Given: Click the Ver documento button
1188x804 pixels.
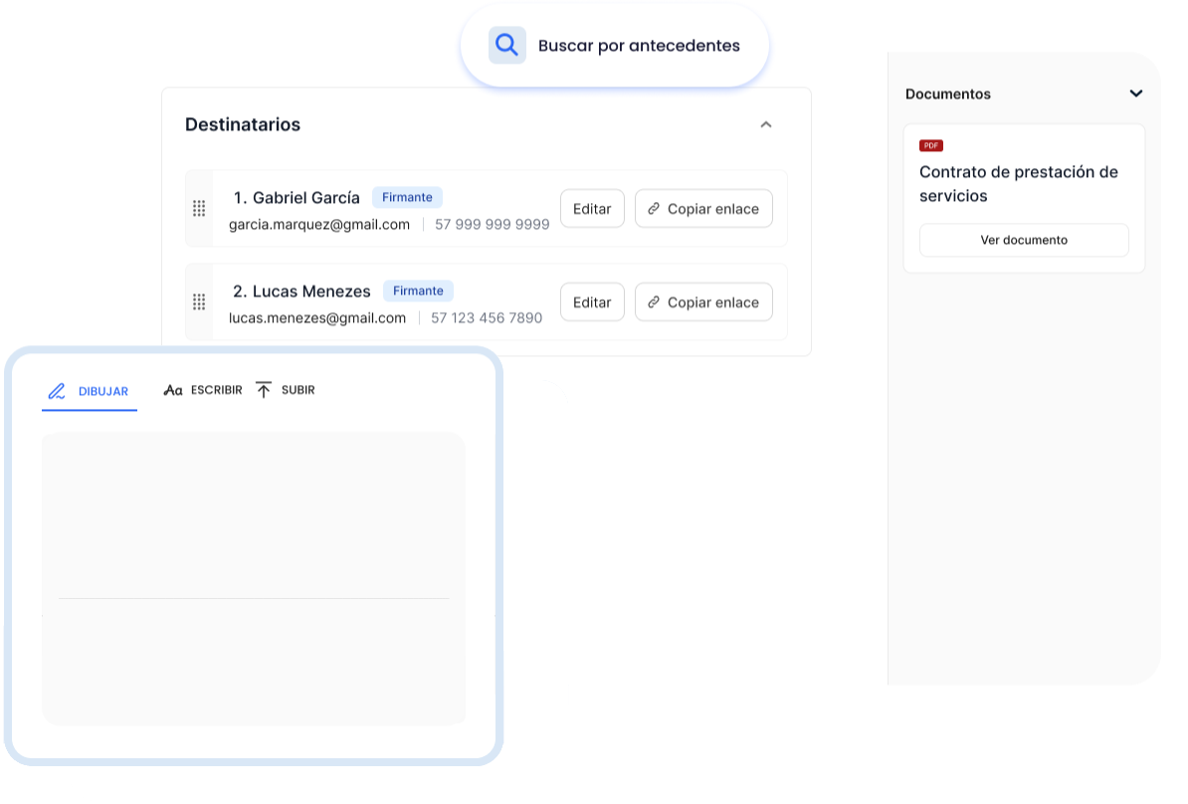Looking at the screenshot, I should [1023, 240].
